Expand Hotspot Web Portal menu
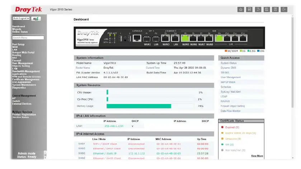Viewport: 301px width, 169px height. tap(23, 52)
